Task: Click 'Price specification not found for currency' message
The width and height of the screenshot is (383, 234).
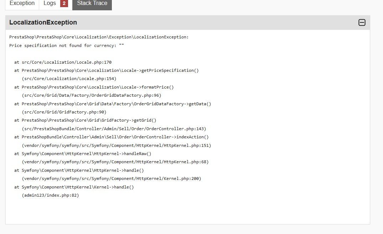Action: pyautogui.click(x=66, y=46)
